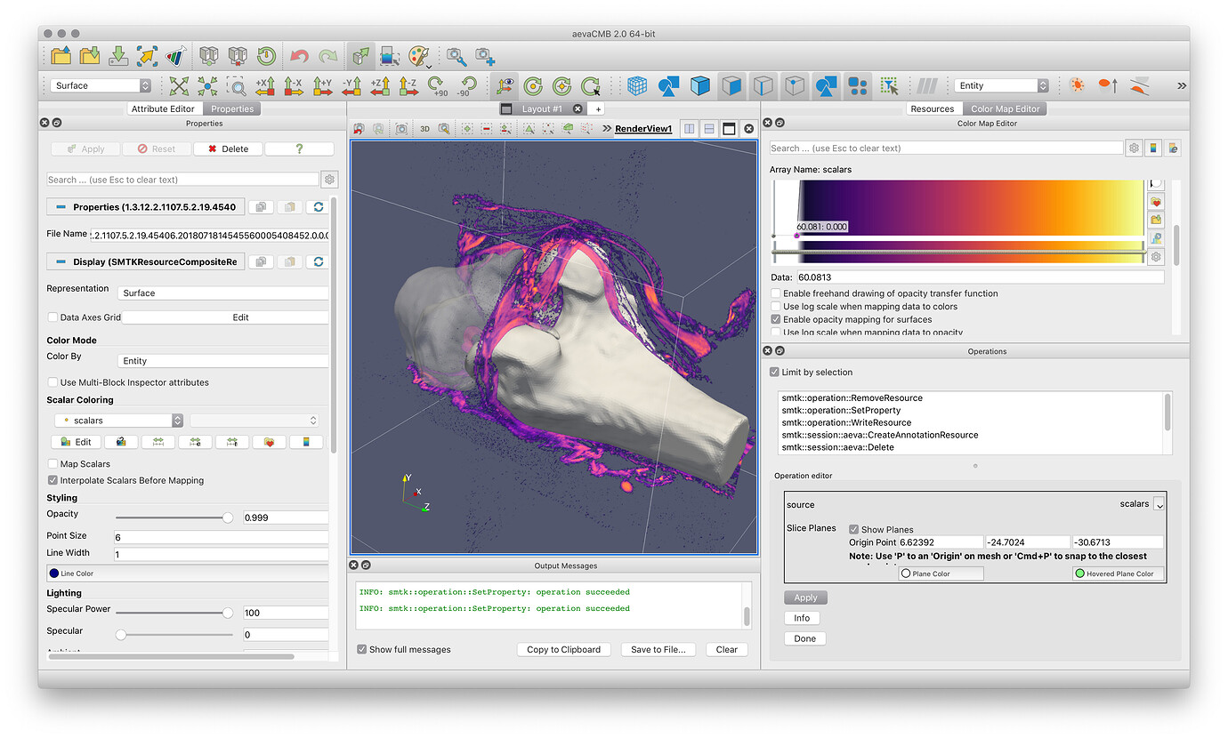The image size is (1228, 738).
Task: Uncheck Show Planes checkbox
Action: tap(854, 530)
